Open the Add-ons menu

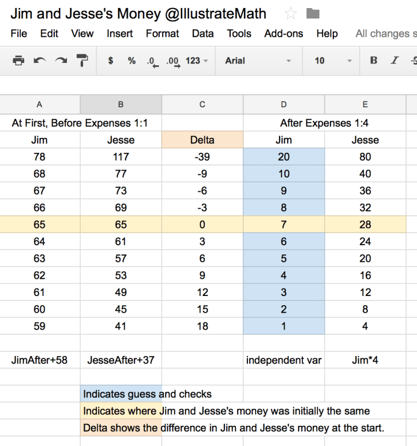[x=283, y=33]
